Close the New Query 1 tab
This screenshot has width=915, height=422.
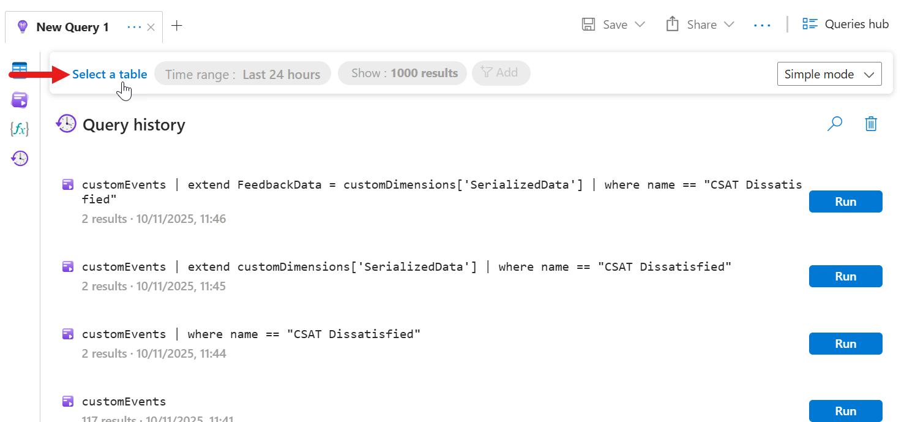pyautogui.click(x=151, y=27)
